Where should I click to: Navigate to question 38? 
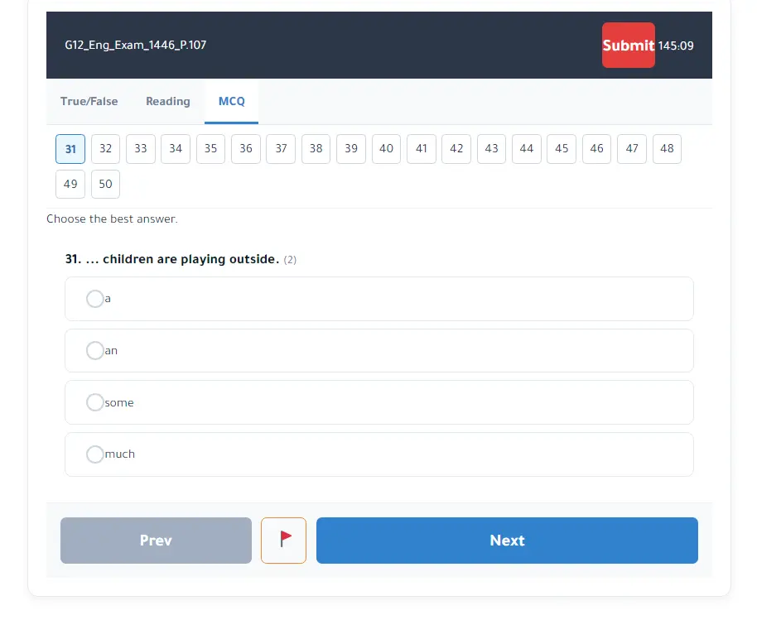316,149
